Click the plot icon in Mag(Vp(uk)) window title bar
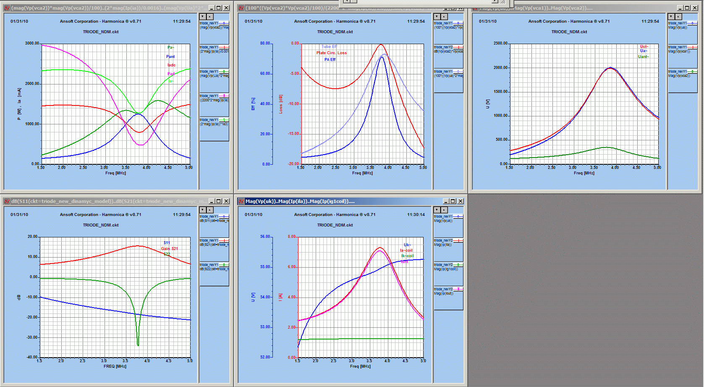Viewport: 704px width, 387px height. (x=241, y=201)
